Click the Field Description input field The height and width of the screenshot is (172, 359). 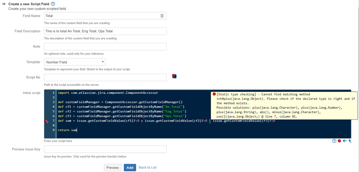[x=105, y=31]
